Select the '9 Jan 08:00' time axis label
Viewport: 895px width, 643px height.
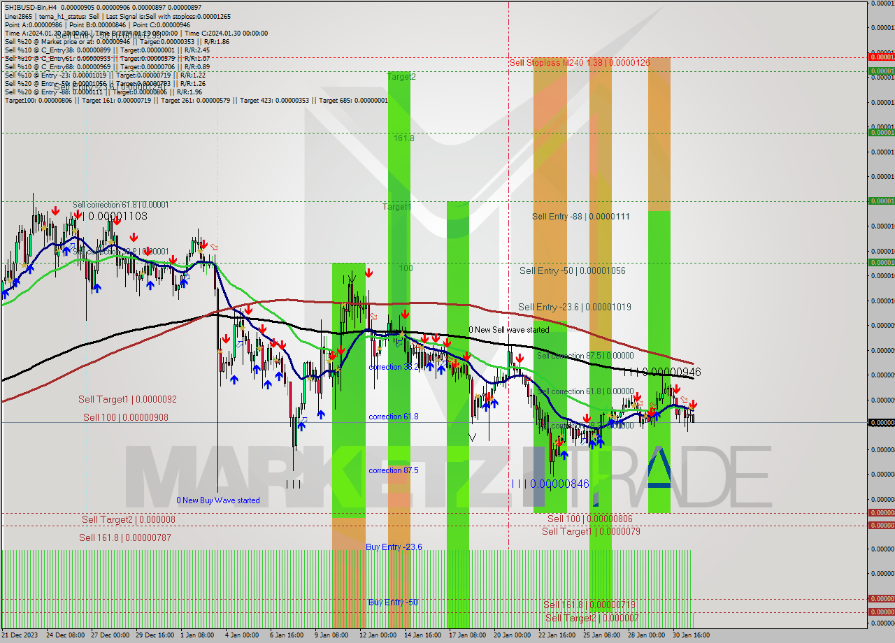pyautogui.click(x=331, y=635)
